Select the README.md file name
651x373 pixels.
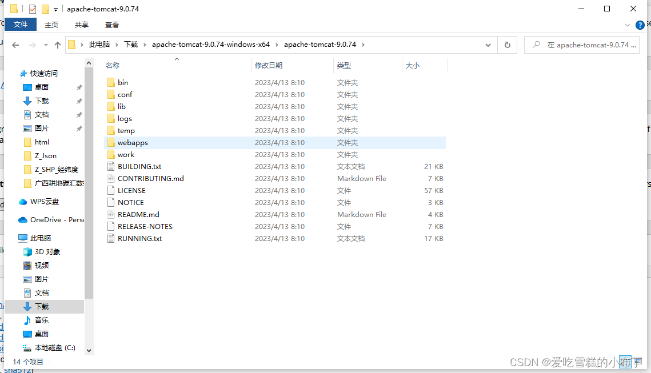point(138,215)
